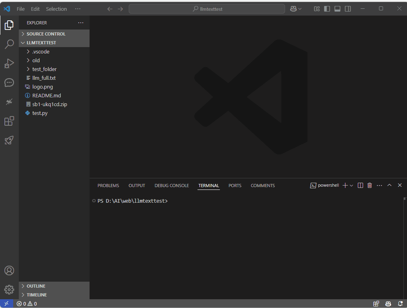Open the Accounts menu icon
The height and width of the screenshot is (308, 407).
point(9,270)
